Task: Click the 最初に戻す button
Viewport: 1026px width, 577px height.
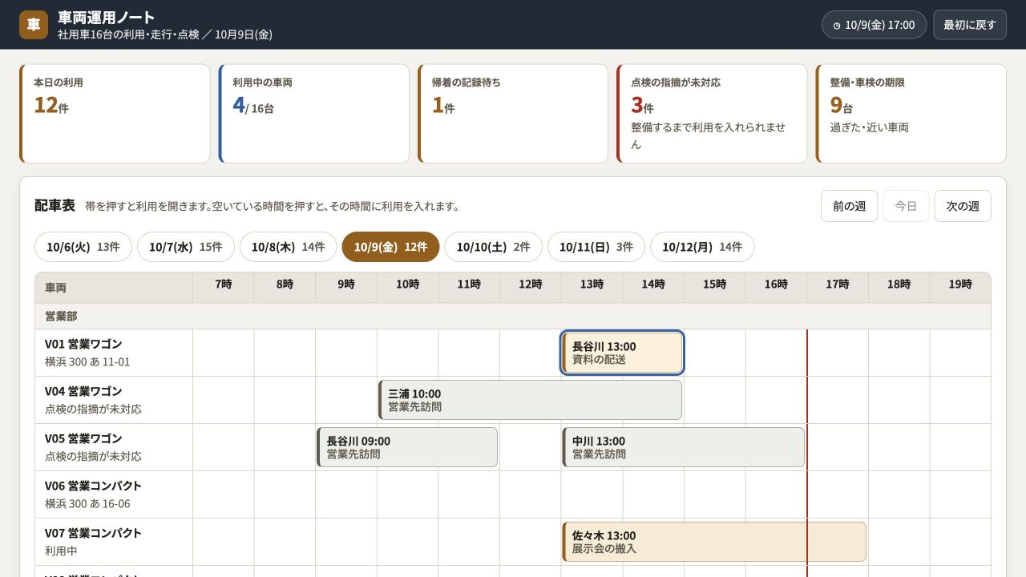Action: [x=970, y=25]
